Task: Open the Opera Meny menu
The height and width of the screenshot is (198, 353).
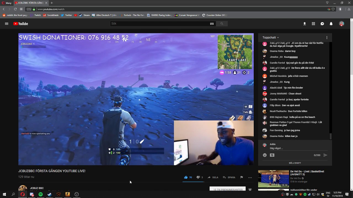Action: [x=7, y=3]
